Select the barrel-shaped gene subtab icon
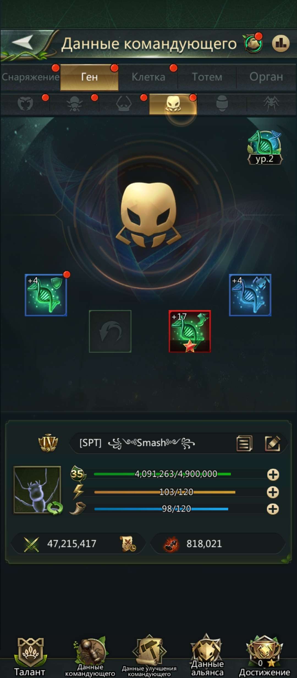 tap(222, 103)
